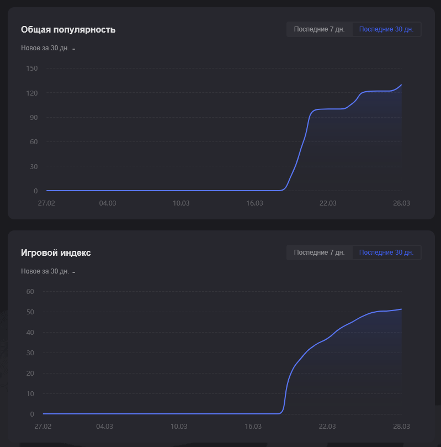The height and width of the screenshot is (447, 441).
Task: Switch popularity chart to last 7 days
Action: pos(319,29)
